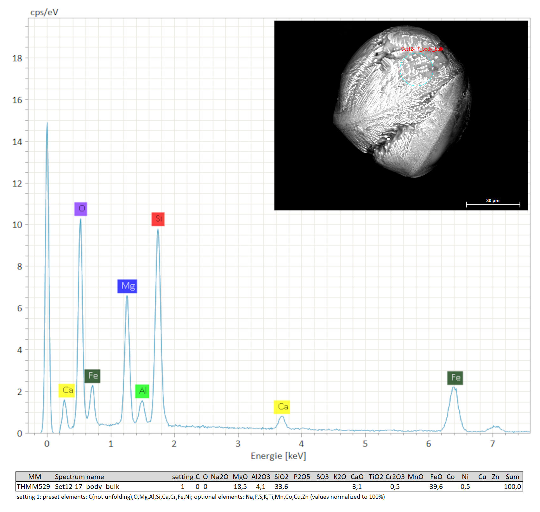This screenshot has height=512, width=540.
Task: Click the tall zero-energy peak top
Action: tap(47, 124)
